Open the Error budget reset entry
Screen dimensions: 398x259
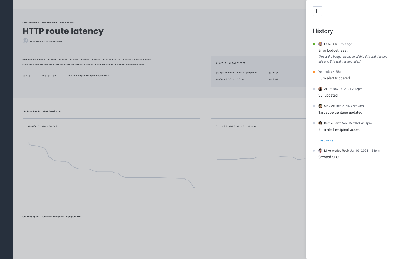coord(333,50)
